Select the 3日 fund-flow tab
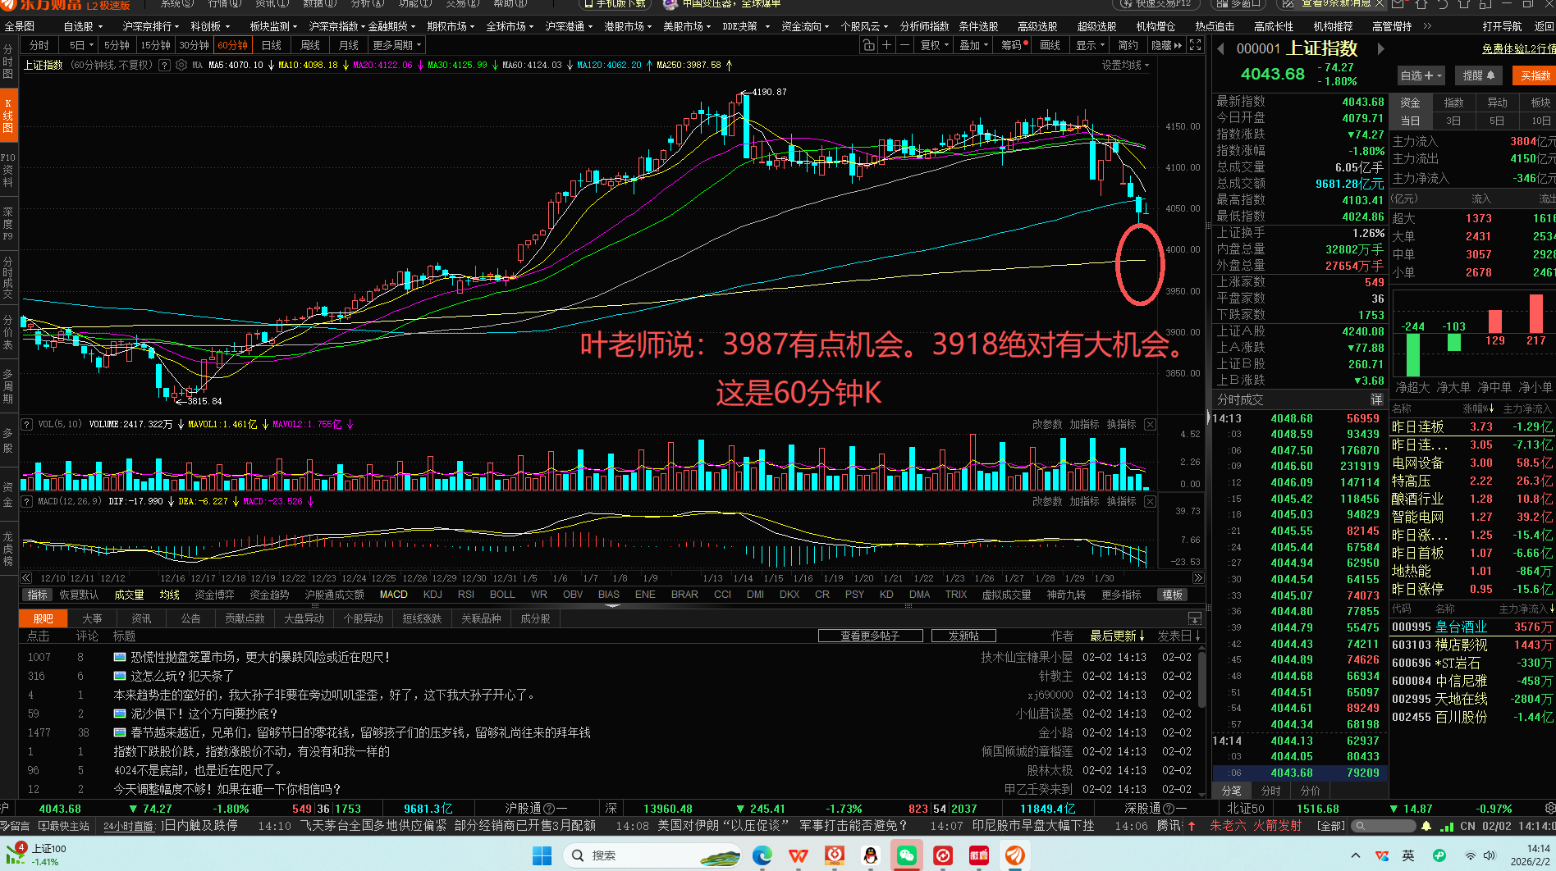Viewport: 1556px width, 871px height. 1453,121
